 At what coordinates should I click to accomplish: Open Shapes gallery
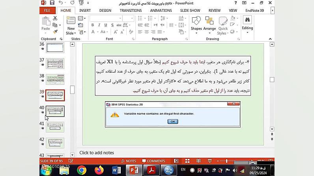tap(196, 26)
